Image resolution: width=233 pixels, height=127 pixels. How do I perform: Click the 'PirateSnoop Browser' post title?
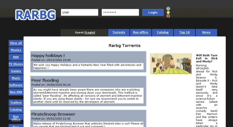point(53,114)
